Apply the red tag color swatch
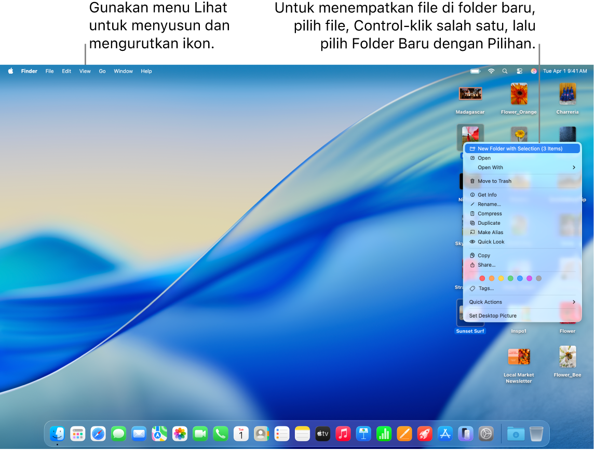Screen dimensions: 595x450 click(x=482, y=278)
